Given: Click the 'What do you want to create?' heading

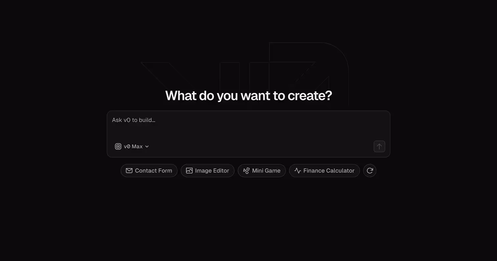Looking at the screenshot, I should click(248, 96).
